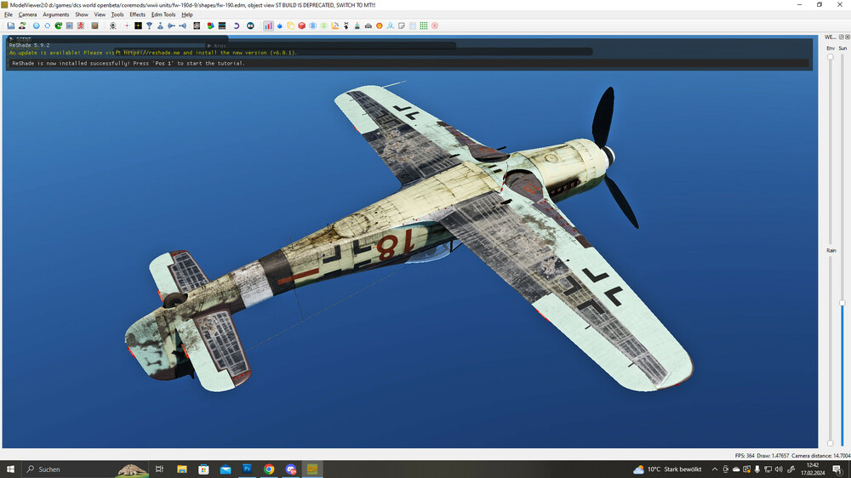Toggle the bar chart statistics icon
This screenshot has width=851, height=478.
(269, 26)
